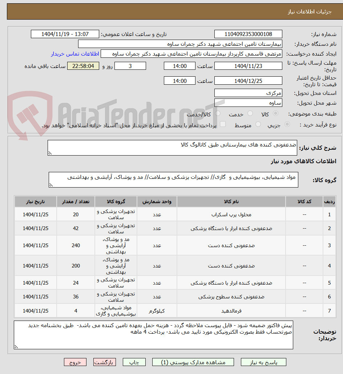Viewport: 343px width, 374px height.
Task: Click the تعداد / مقدار column header
Action: (x=76, y=202)
